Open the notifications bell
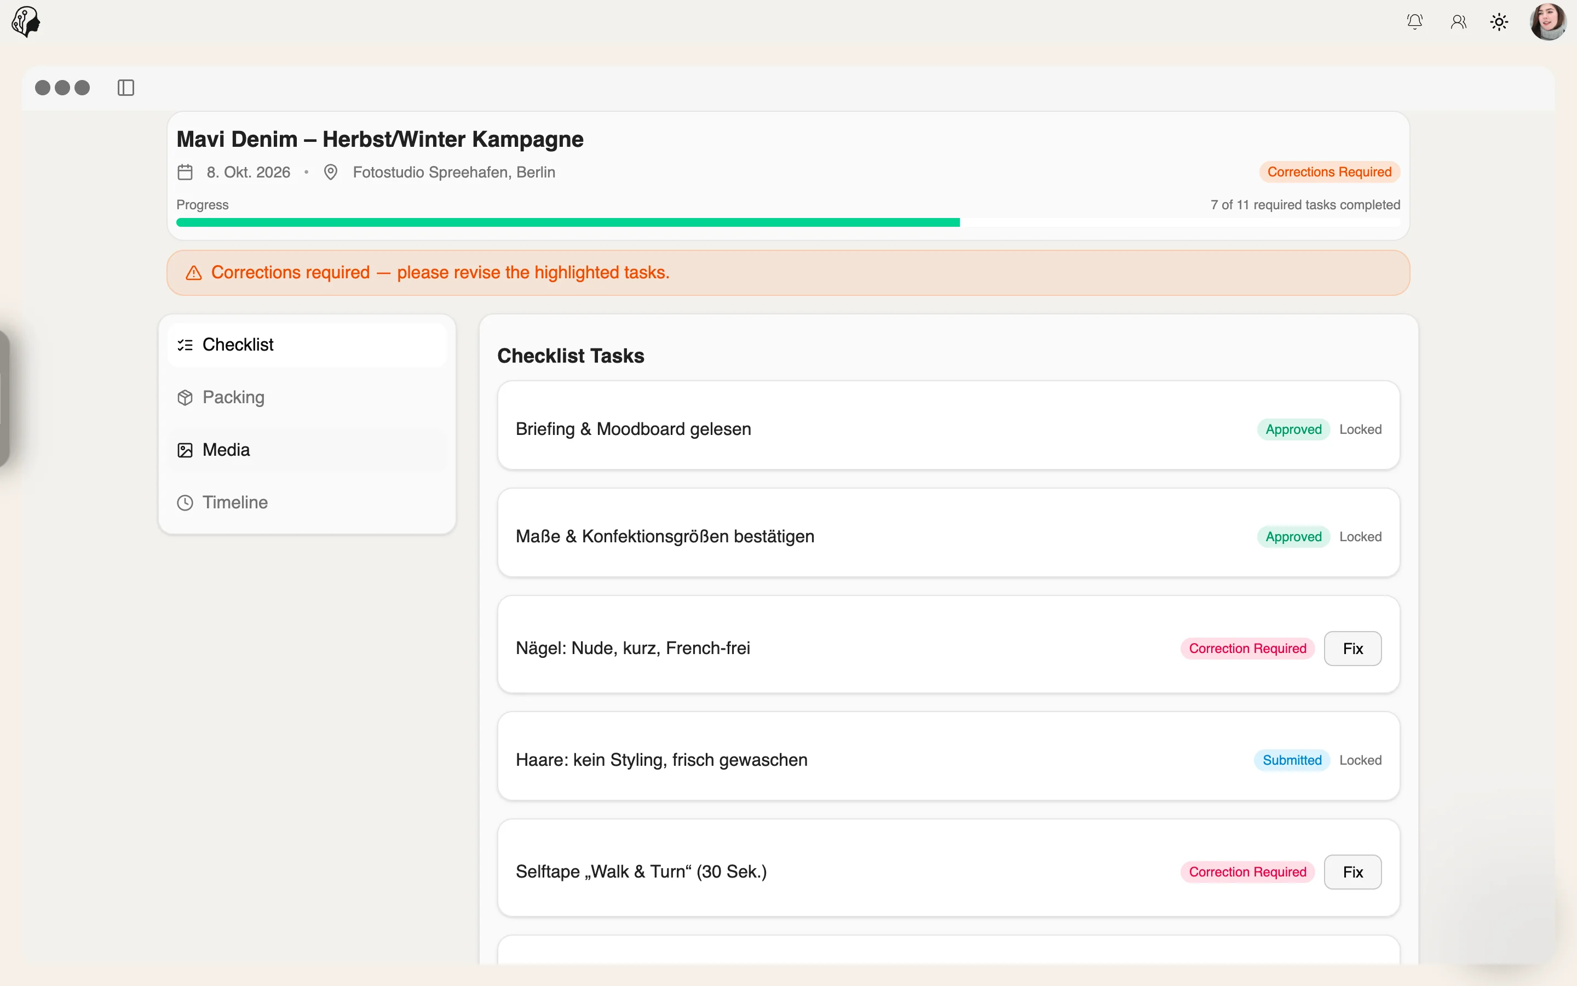This screenshot has width=1577, height=986. pyautogui.click(x=1415, y=22)
